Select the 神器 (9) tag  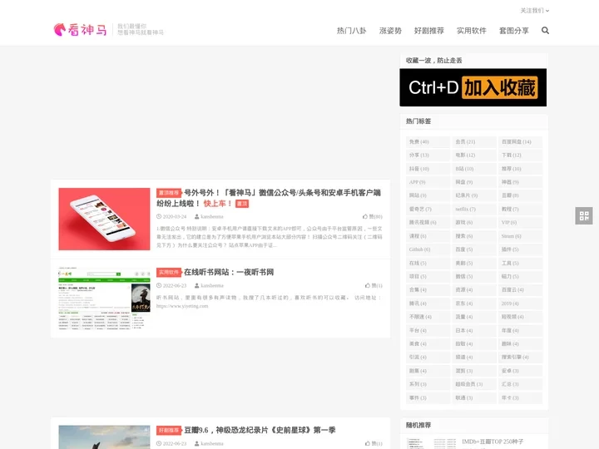point(520,182)
